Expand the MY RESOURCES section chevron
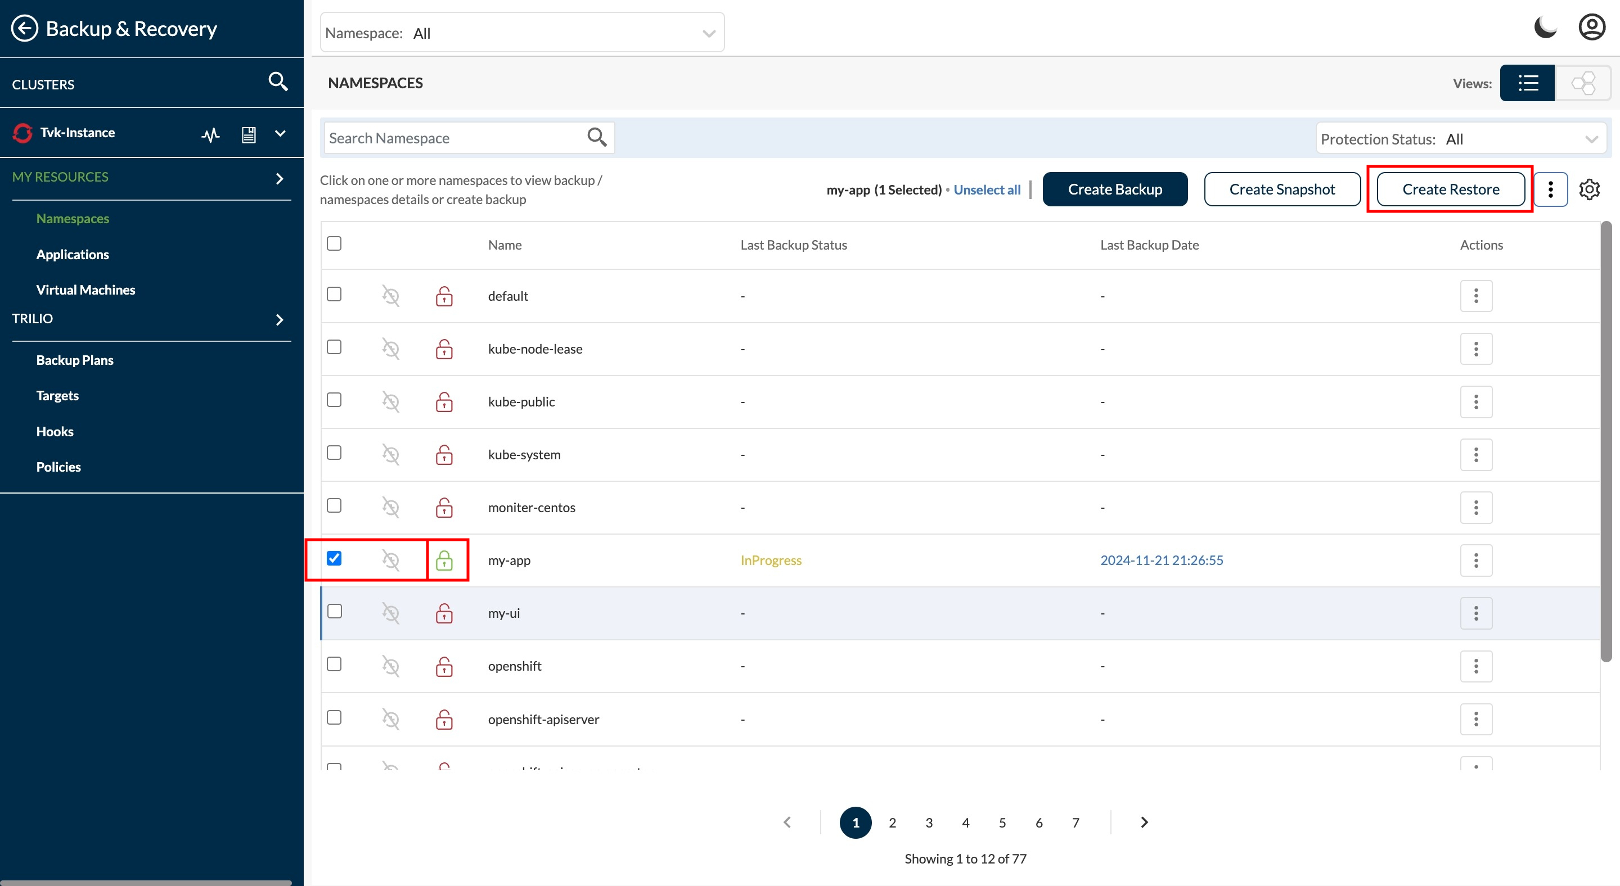1620x886 pixels. [x=281, y=178]
